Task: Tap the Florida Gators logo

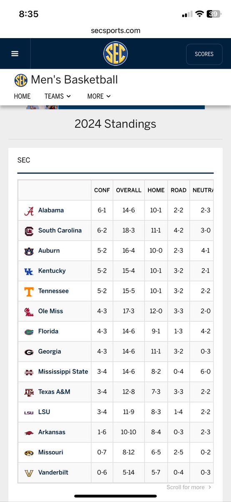Action: 29,332
